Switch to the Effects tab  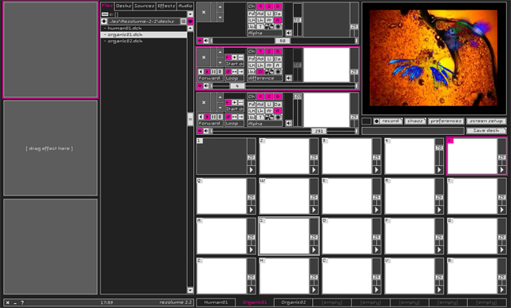[x=166, y=6]
